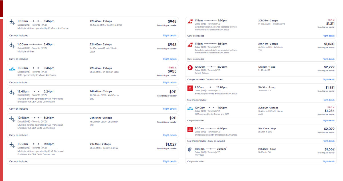
Task: Open Flight details for the EGYPTAIR flight
Action: 328,162
